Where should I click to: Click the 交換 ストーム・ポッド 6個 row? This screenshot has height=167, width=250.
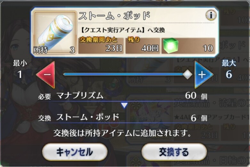tap(123, 118)
